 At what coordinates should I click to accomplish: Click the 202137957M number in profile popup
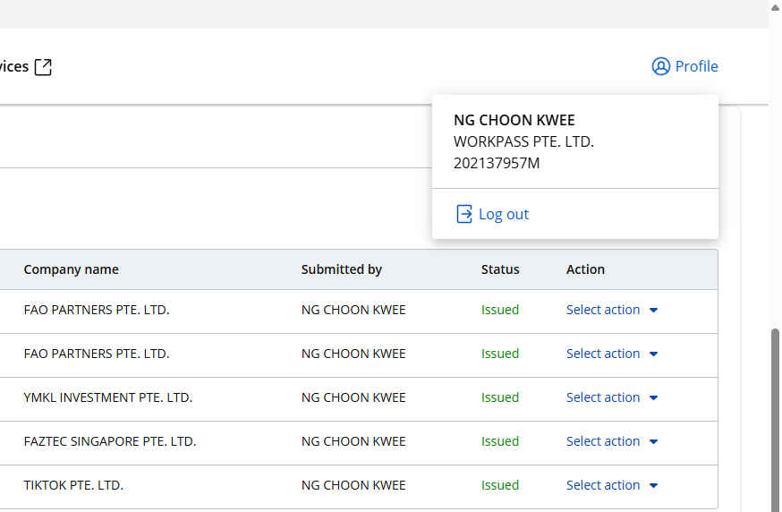(497, 163)
